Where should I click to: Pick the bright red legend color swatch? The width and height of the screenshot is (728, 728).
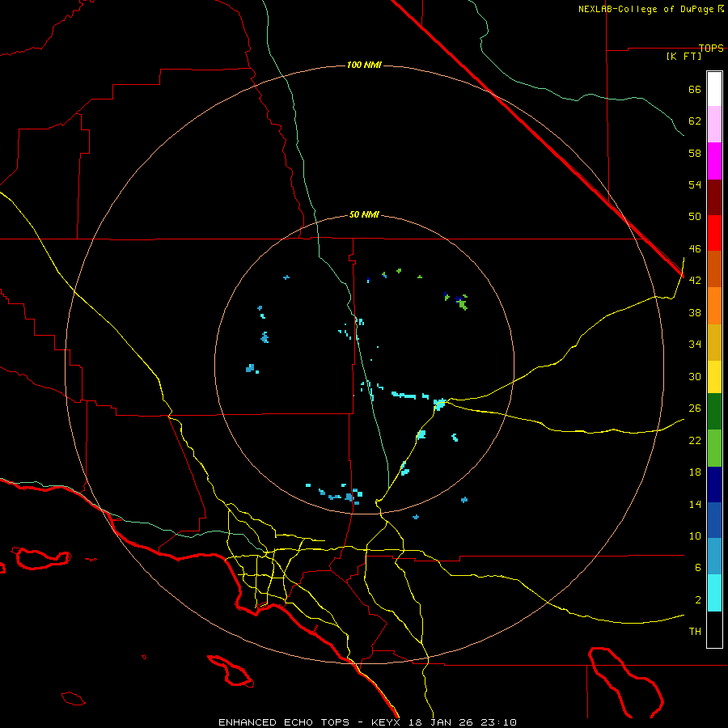pyautogui.click(x=714, y=232)
